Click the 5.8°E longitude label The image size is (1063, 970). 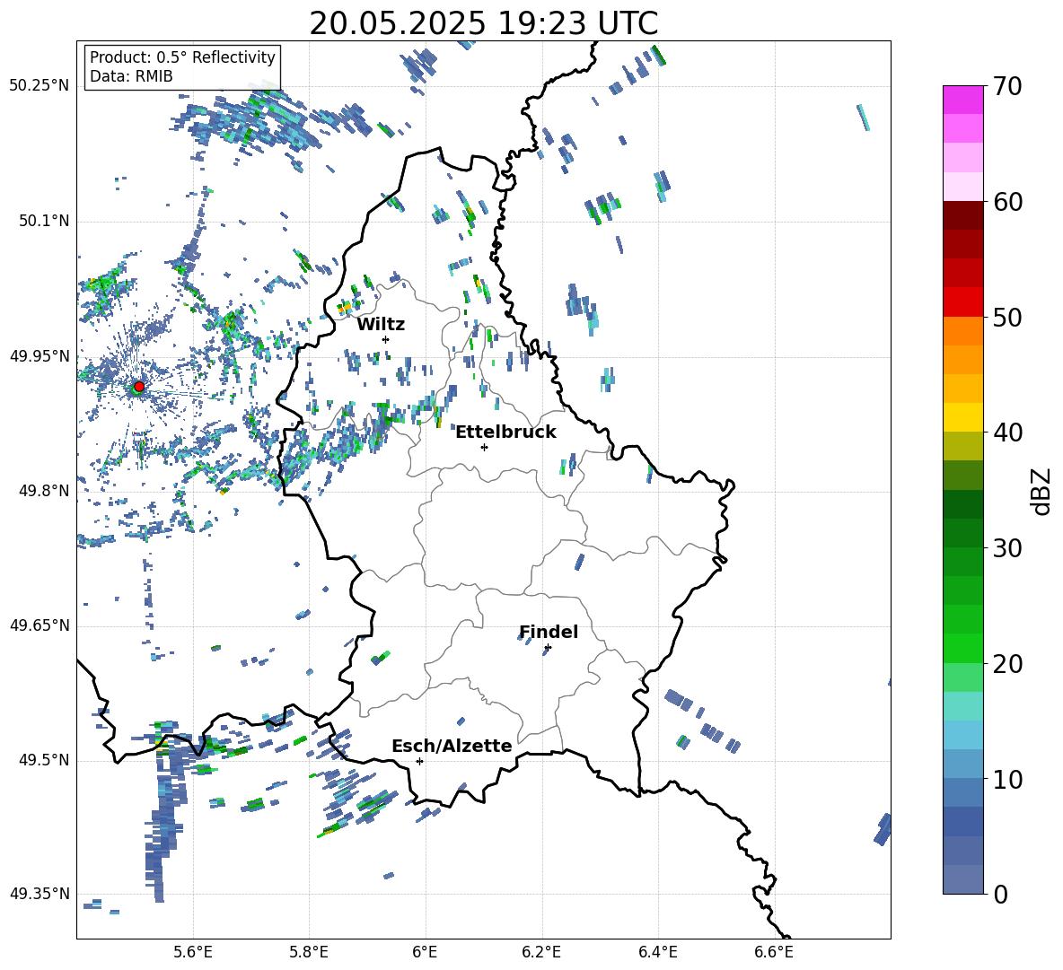click(309, 952)
